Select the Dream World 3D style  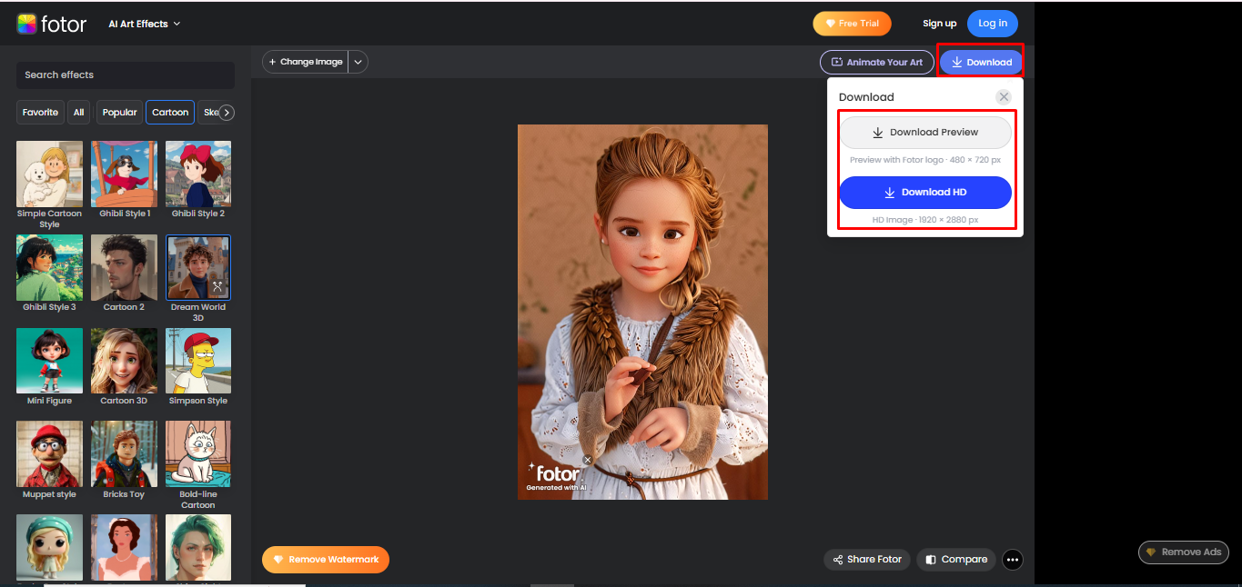197,267
